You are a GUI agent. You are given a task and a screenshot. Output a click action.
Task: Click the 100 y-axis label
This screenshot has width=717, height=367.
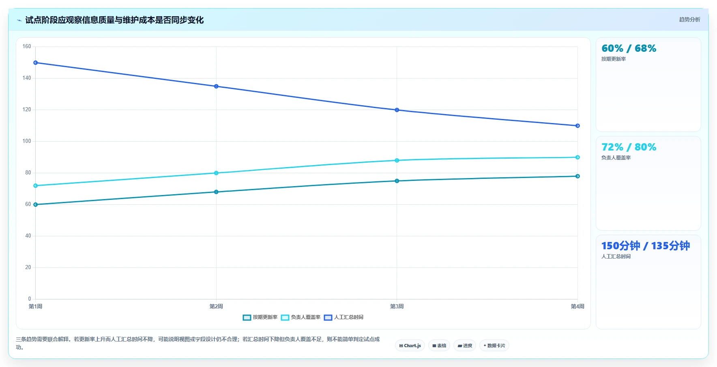coord(27,141)
